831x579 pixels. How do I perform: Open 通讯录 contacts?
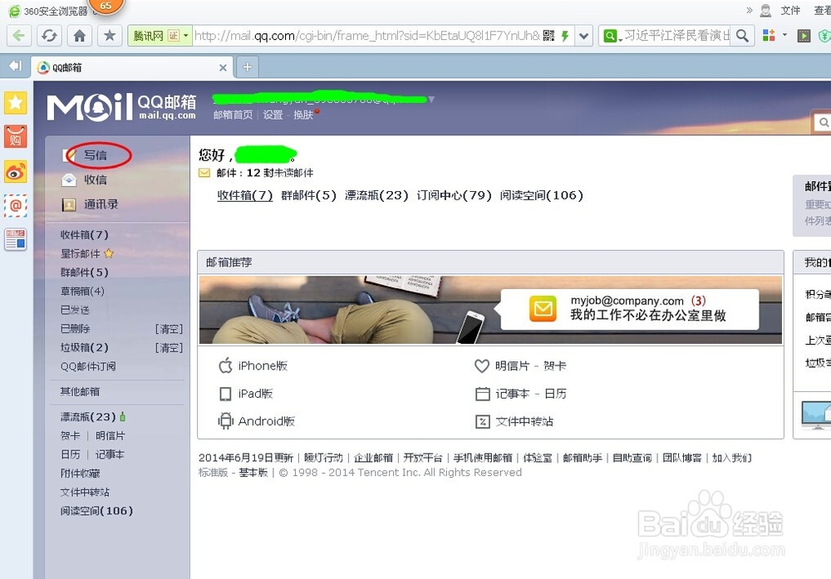(101, 204)
